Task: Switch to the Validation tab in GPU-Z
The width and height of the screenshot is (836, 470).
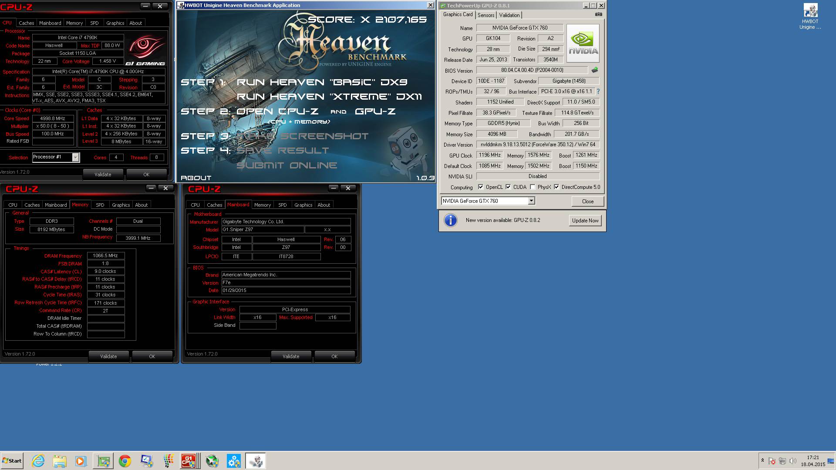Action: point(509,15)
